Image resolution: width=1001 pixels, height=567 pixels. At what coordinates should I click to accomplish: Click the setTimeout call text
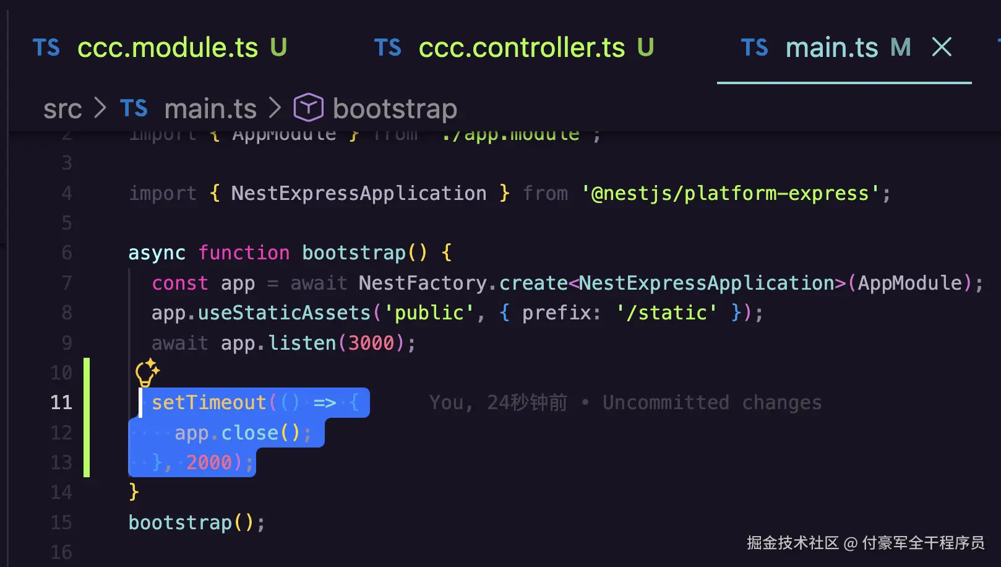(209, 402)
